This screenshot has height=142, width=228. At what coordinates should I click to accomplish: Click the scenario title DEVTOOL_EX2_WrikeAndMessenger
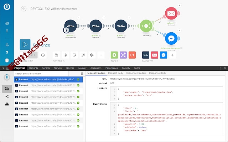pos(54,9)
